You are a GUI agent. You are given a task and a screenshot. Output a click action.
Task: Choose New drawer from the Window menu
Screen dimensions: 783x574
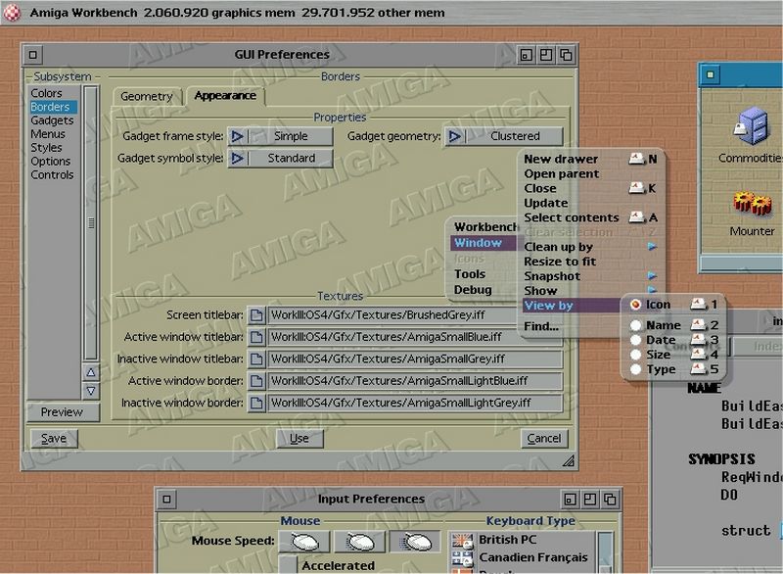click(561, 159)
